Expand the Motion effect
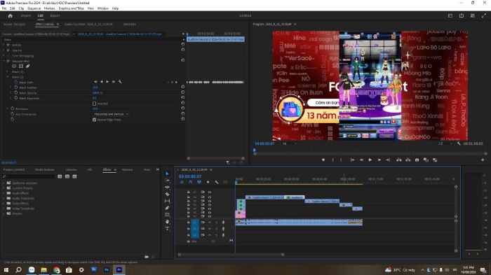This screenshot has width=491, height=275. [4, 45]
